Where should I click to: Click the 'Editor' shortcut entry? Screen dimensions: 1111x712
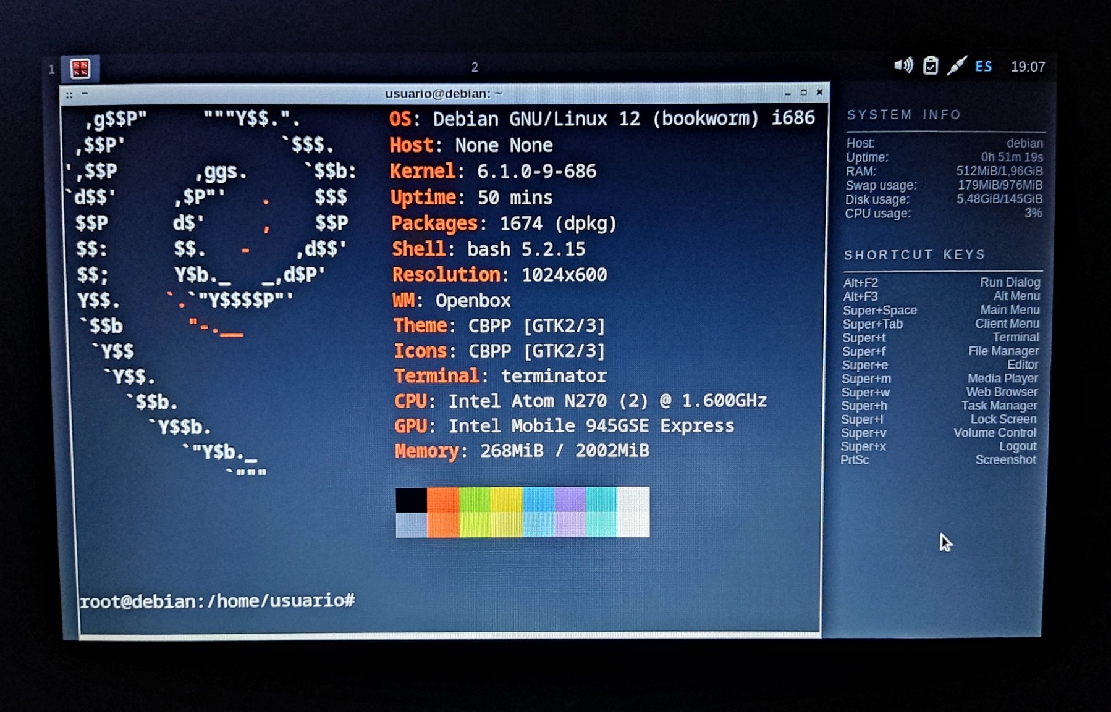point(1023,364)
